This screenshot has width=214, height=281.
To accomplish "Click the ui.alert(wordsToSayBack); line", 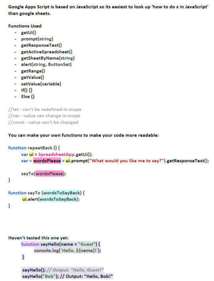I will pos(51,199).
